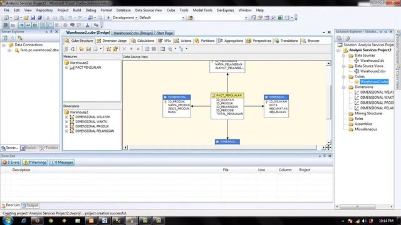
Task: Toggle auto-hide pin on Solution Explorer panel
Action: (x=386, y=32)
